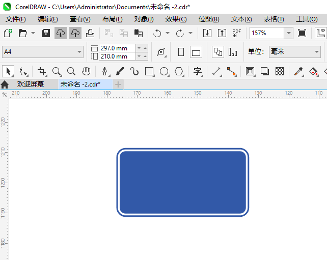Select the Drop shadow tool

[265, 71]
